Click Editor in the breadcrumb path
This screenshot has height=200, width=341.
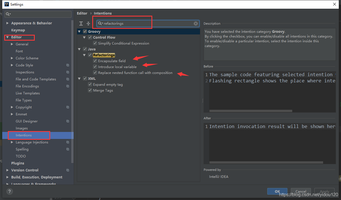[82, 13]
